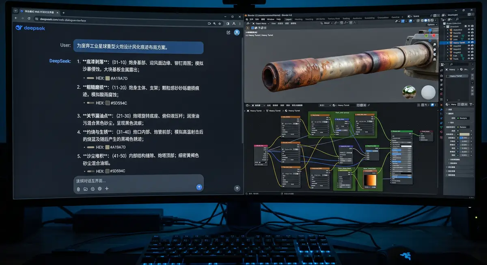Add material slot with plus button
Image resolution: width=487 pixels, height=265 pixels.
472,75
